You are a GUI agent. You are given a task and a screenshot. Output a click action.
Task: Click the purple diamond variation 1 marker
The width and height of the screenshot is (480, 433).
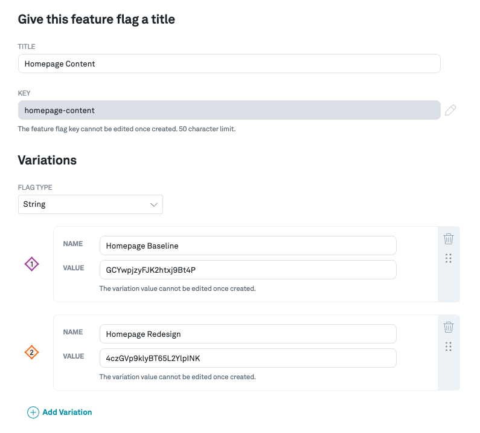pos(31,264)
